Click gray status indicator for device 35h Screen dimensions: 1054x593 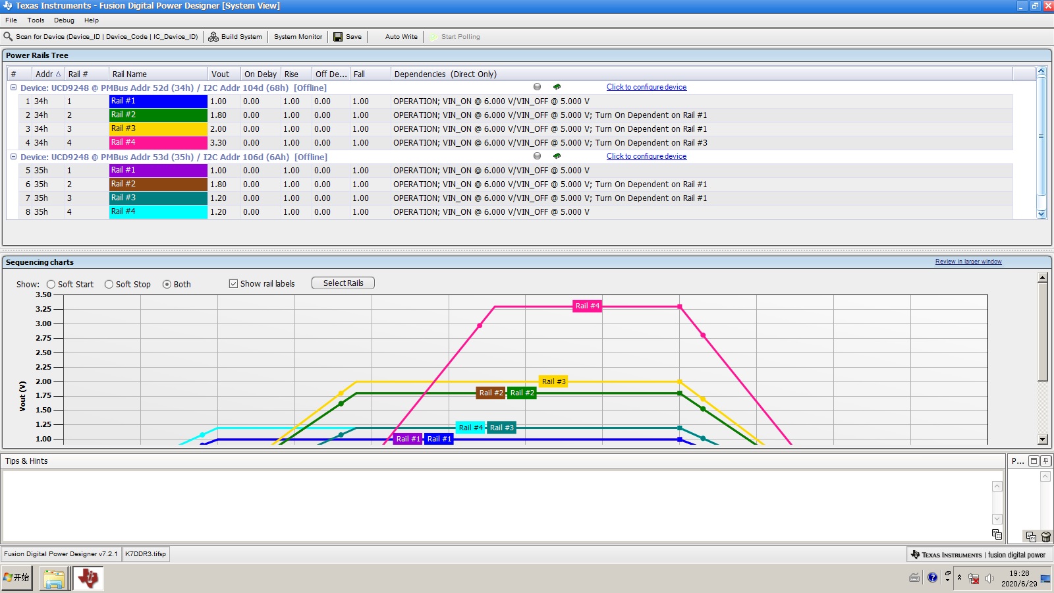pyautogui.click(x=537, y=156)
